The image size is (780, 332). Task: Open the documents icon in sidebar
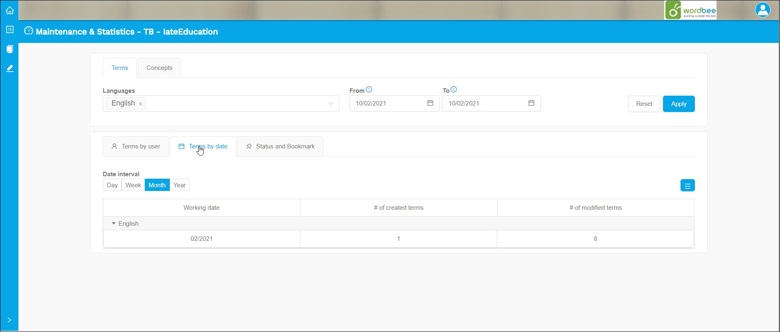(10, 49)
